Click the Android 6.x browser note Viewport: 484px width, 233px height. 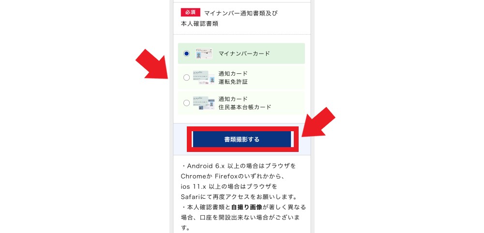[239, 166]
